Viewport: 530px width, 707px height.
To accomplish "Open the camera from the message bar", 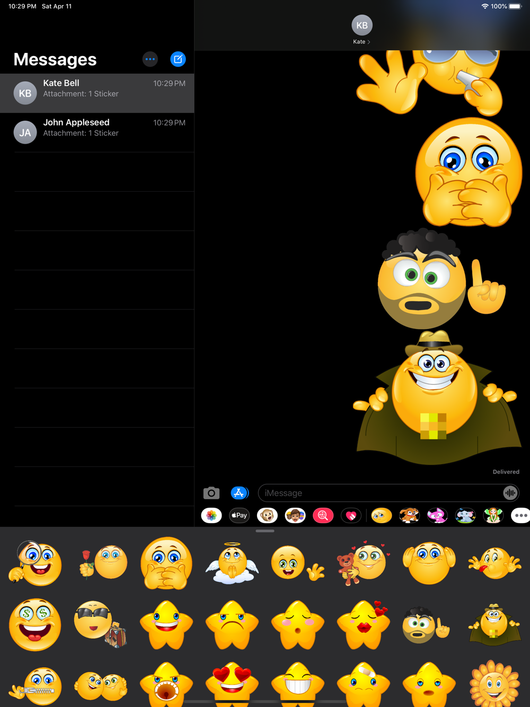I will pyautogui.click(x=211, y=493).
